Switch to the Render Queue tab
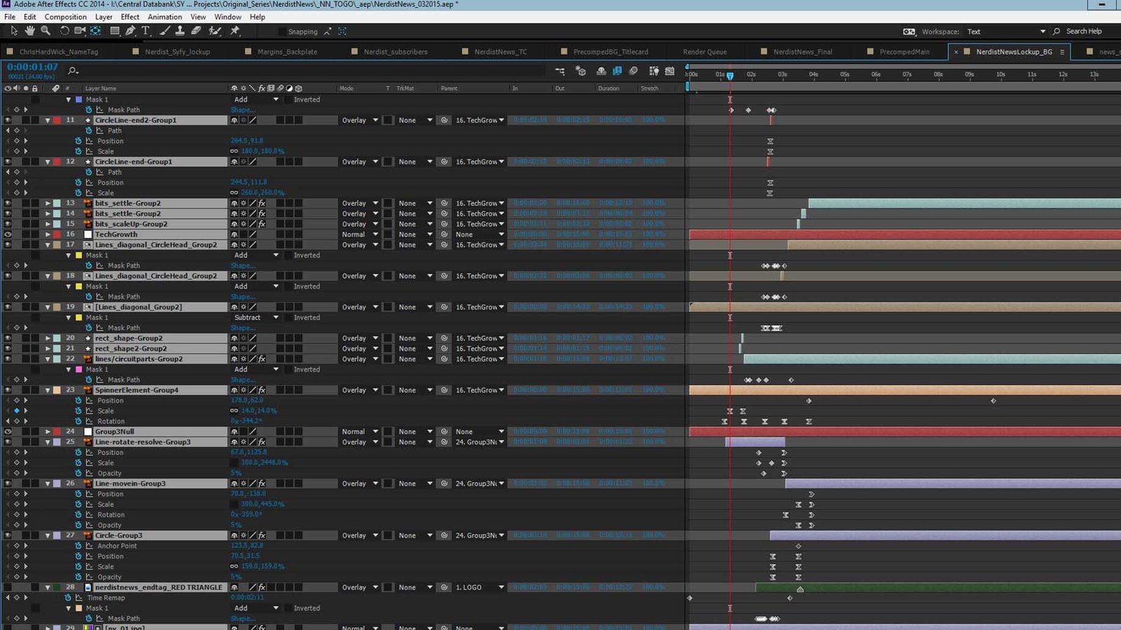1121x630 pixels. coord(704,52)
